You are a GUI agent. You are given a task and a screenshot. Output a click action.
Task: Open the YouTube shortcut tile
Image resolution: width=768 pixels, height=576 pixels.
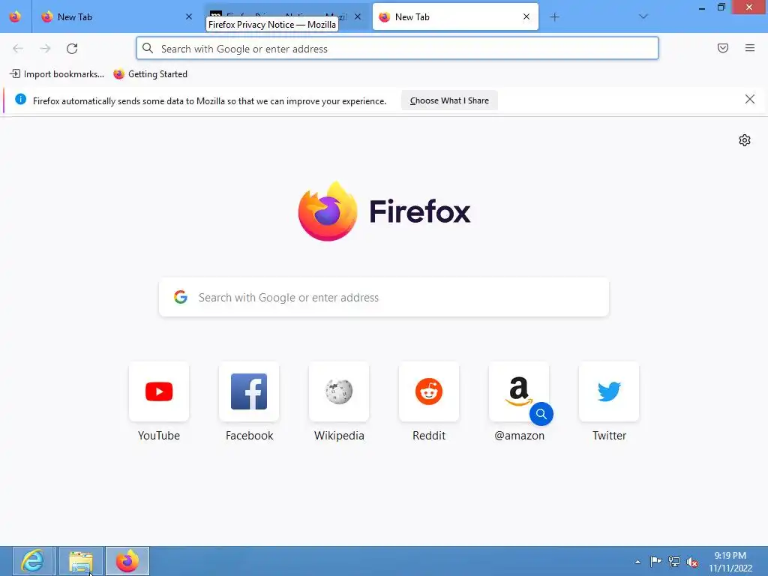[x=159, y=391]
